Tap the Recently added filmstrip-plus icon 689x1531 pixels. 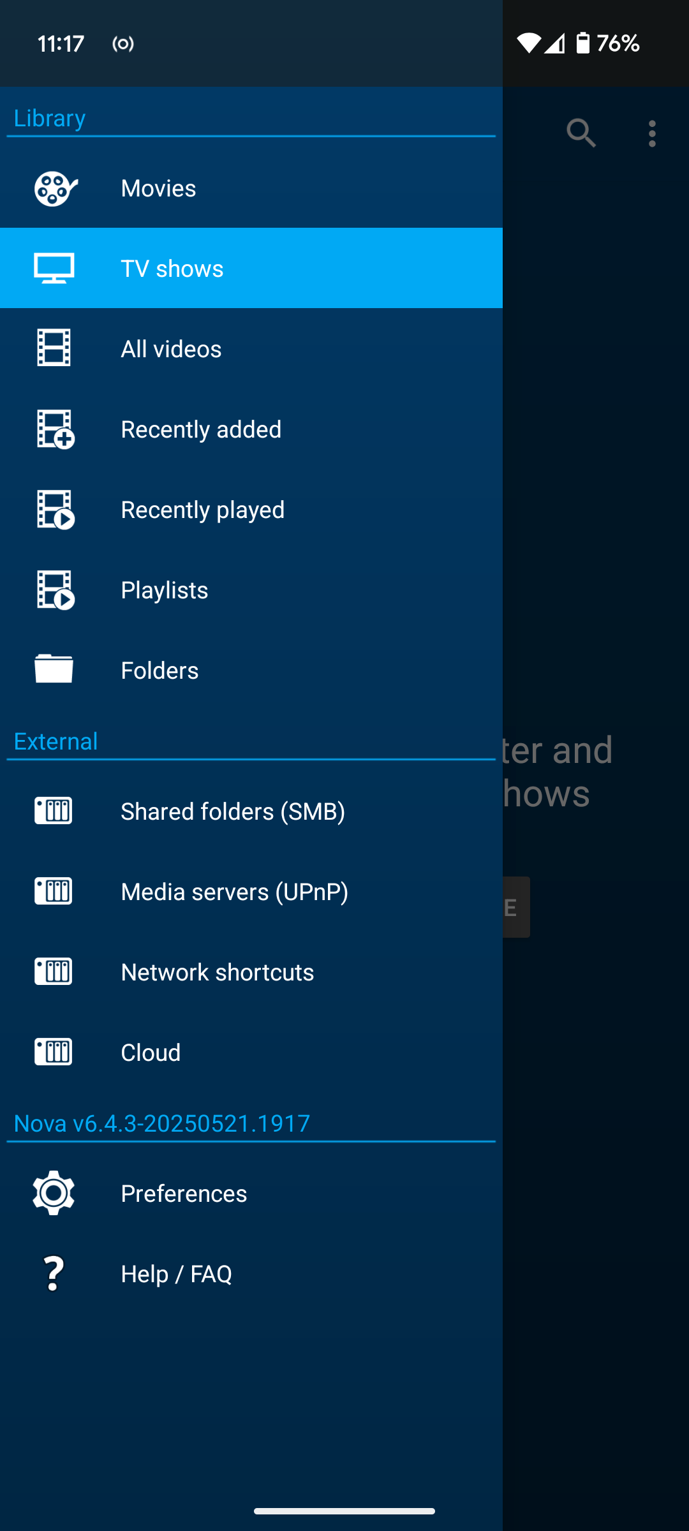(56, 429)
